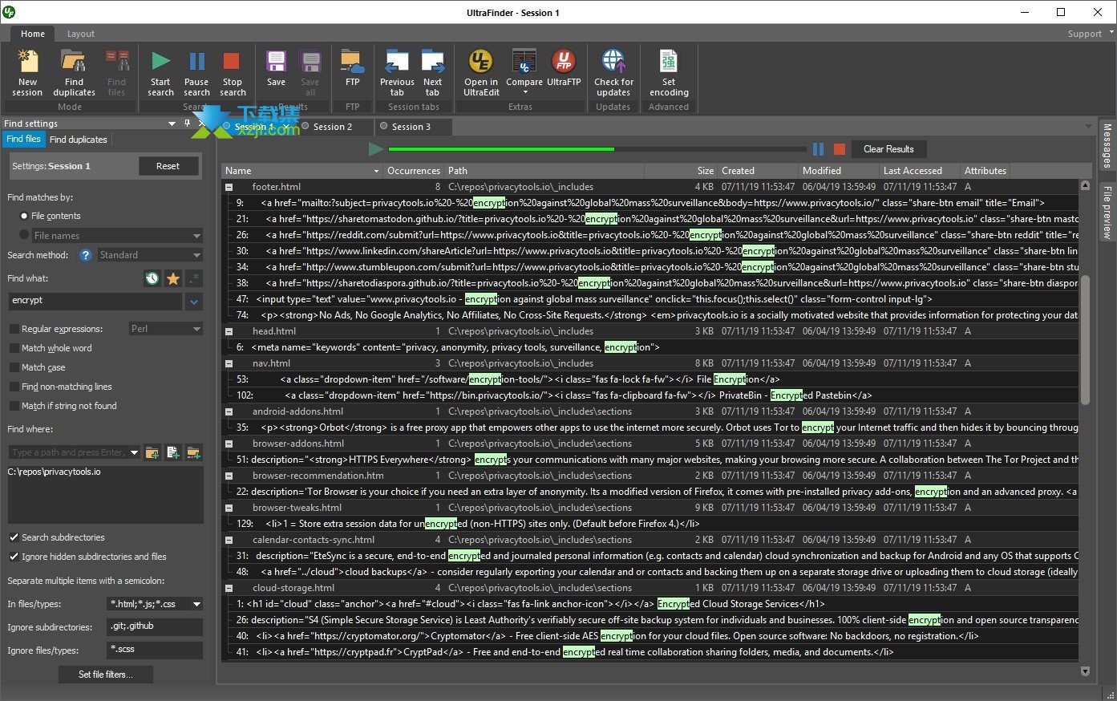Toggle the Match case checkbox

point(14,367)
